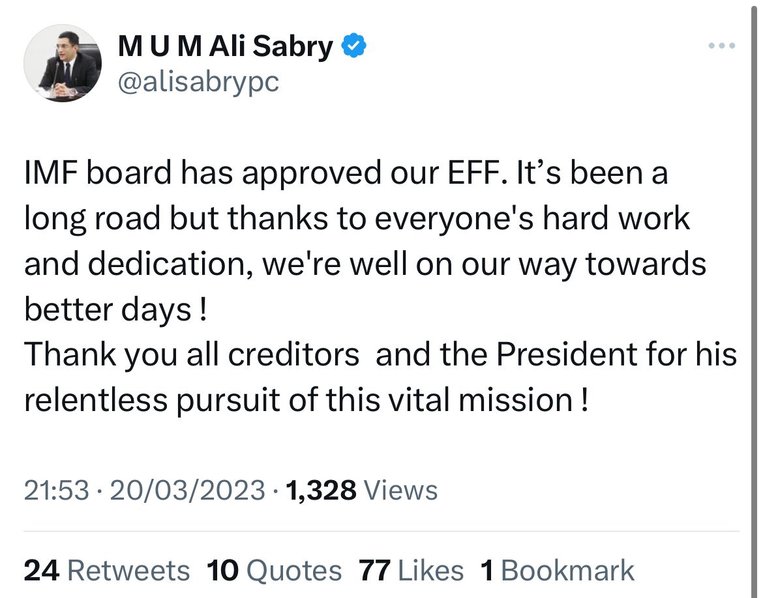View the 10 Quotes list
Image resolution: width=763 pixels, height=598 pixels.
[274, 570]
